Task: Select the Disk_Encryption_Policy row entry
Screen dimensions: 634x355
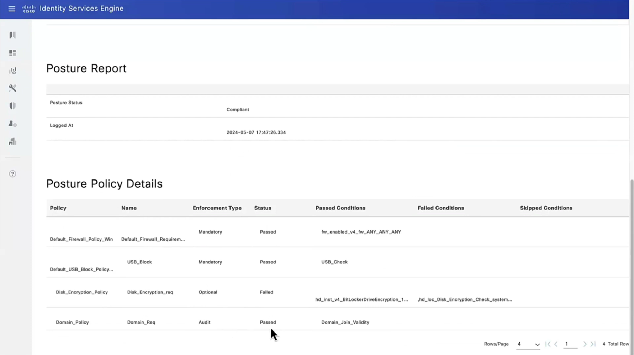Action: [82, 292]
